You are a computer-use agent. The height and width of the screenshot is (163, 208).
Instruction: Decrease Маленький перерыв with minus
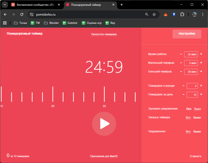[x=181, y=63]
